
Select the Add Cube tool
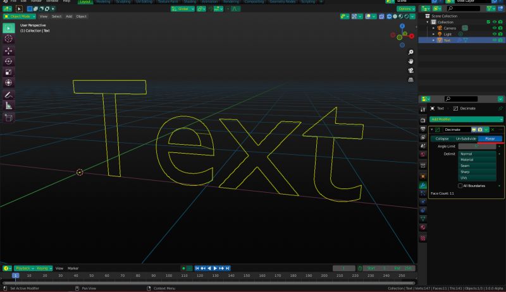9,118
